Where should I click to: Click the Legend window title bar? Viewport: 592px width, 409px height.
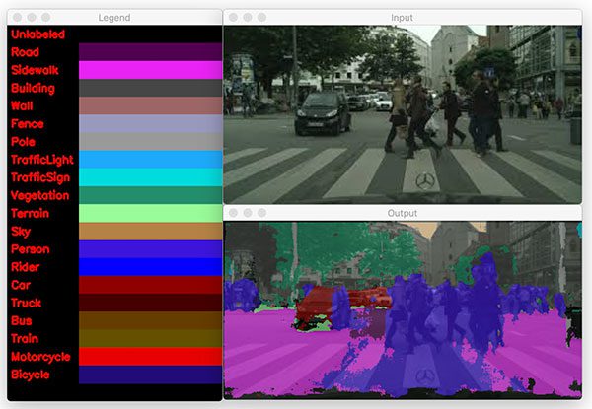114,18
